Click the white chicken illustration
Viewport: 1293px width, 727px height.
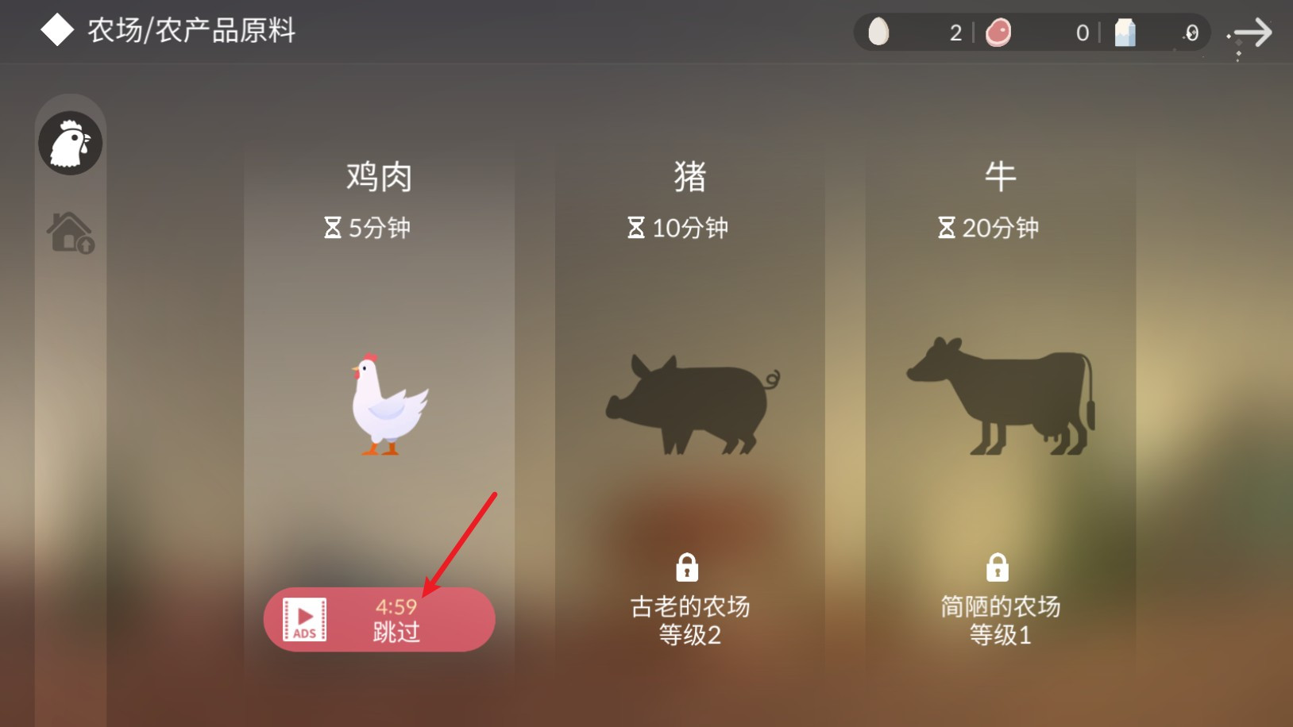point(389,404)
